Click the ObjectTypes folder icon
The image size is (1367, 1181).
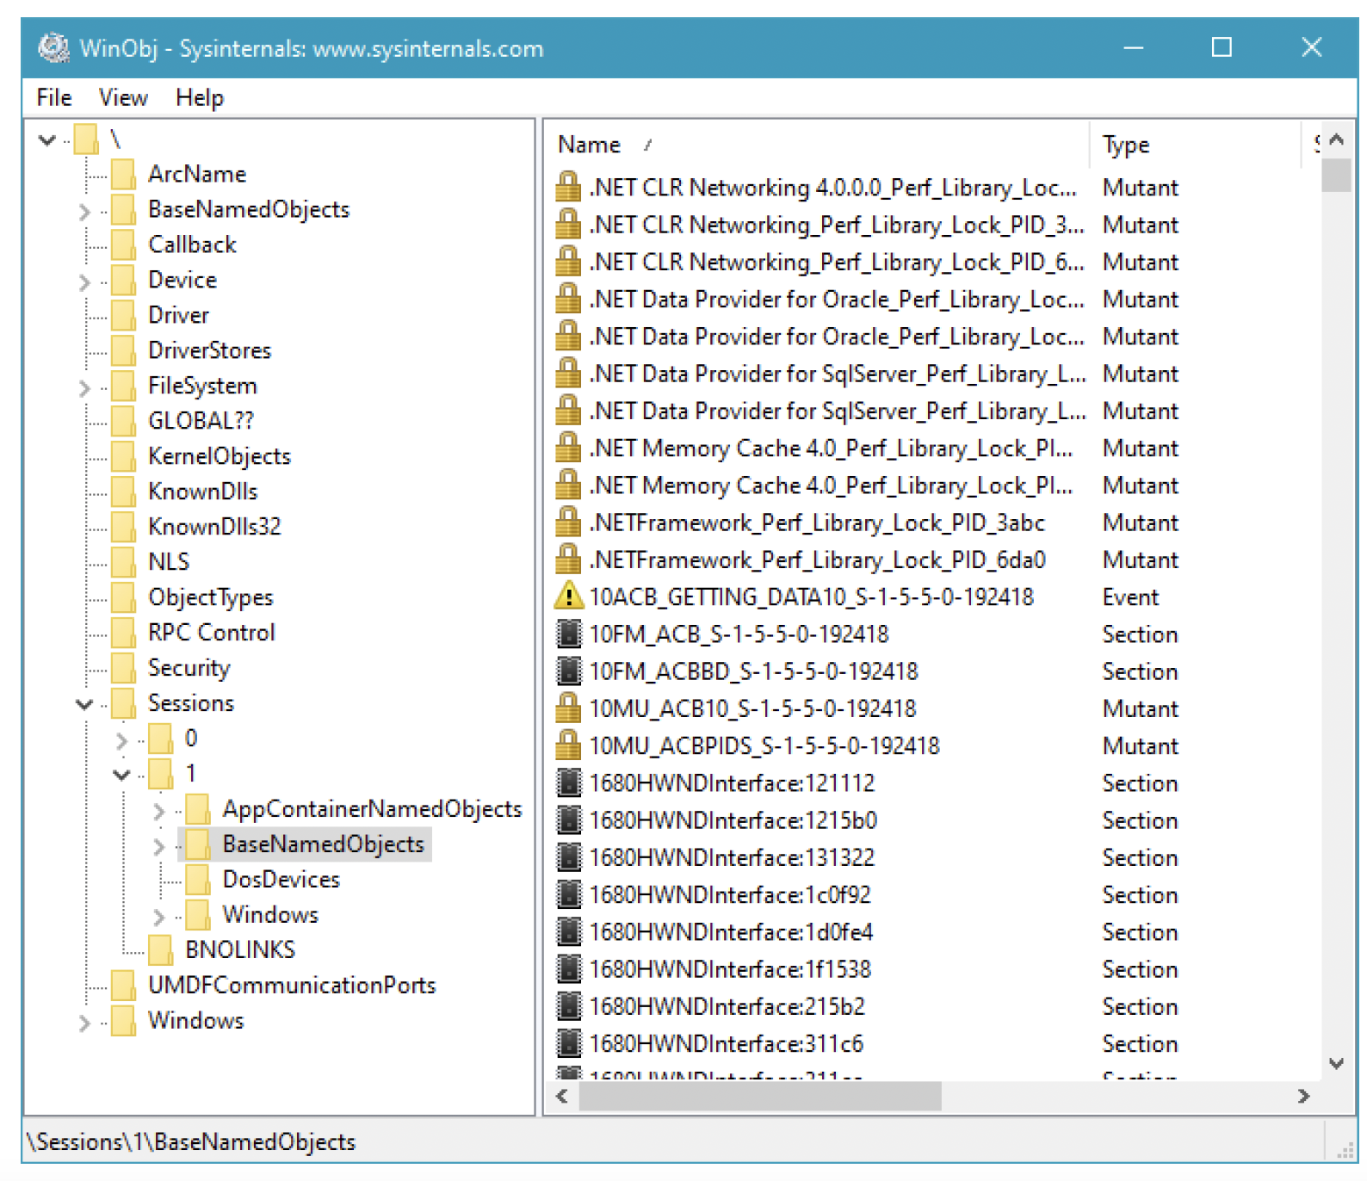(x=124, y=597)
